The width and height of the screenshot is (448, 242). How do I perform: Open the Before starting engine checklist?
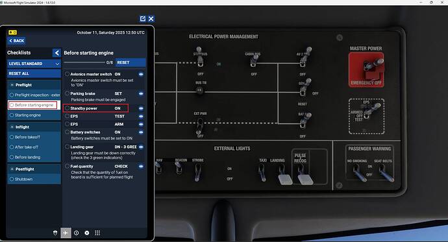tap(34, 105)
